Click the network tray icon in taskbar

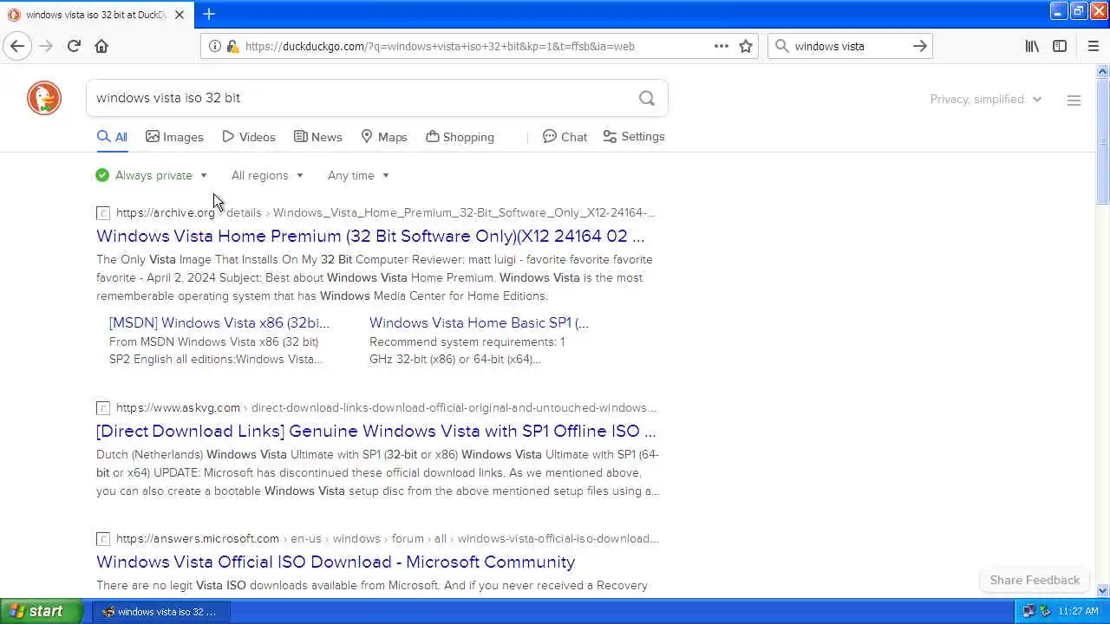point(1028,611)
